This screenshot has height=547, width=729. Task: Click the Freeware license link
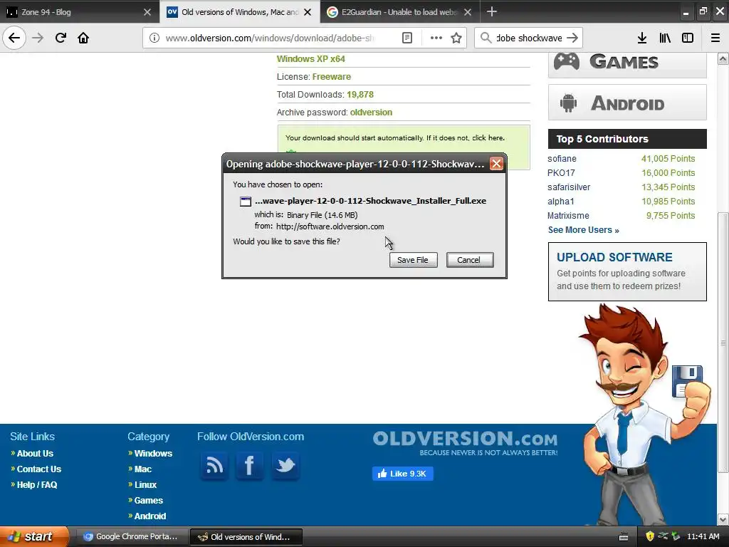[x=332, y=77]
